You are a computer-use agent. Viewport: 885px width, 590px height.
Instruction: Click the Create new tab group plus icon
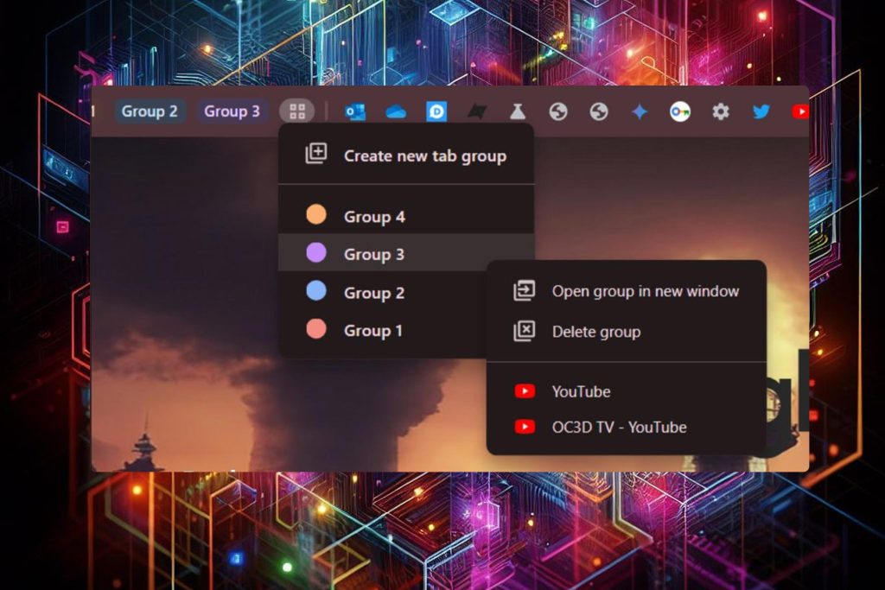(316, 154)
